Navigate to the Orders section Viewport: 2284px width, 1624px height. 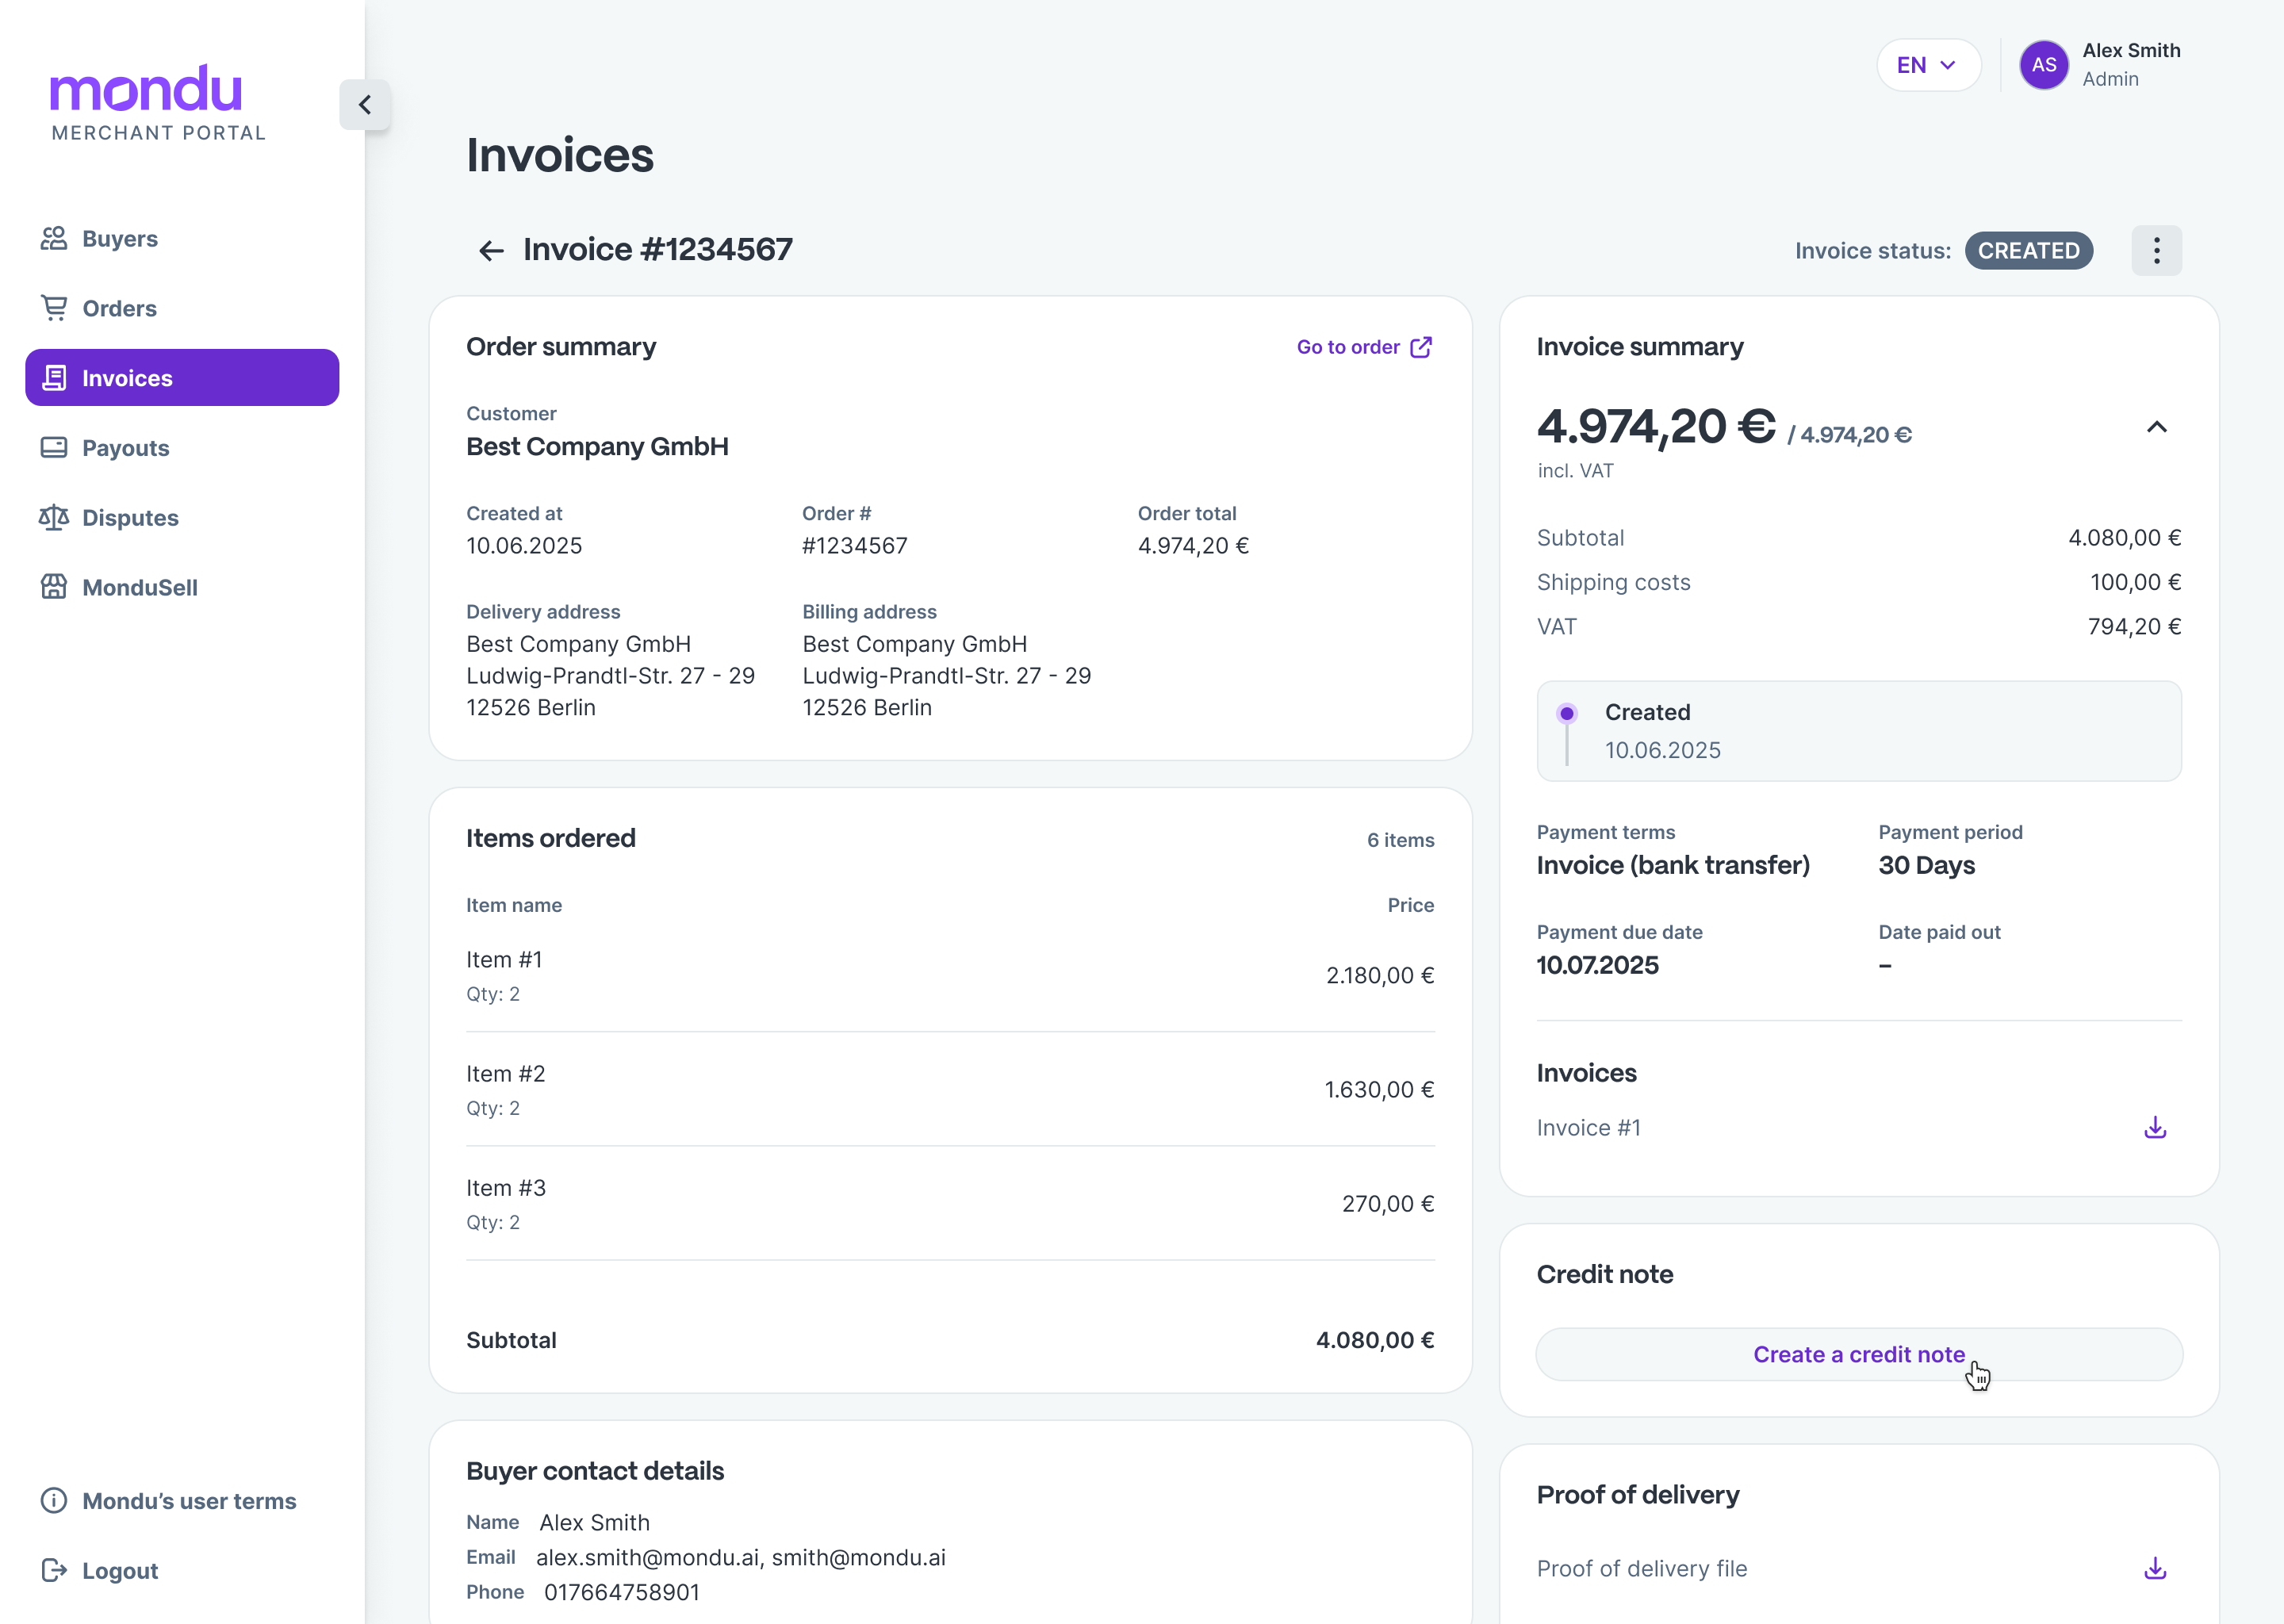coord(119,309)
